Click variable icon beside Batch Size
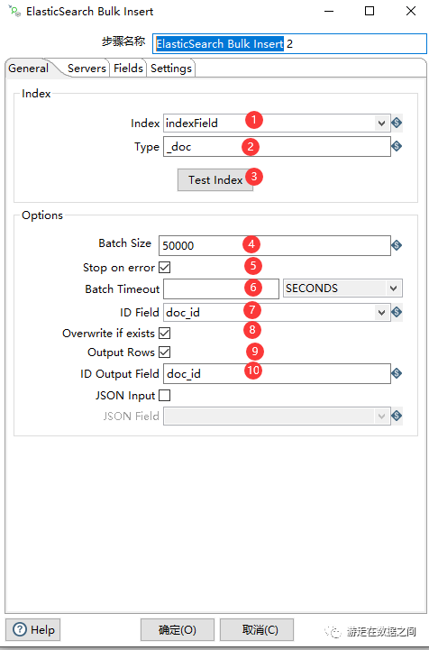Screen dimensions: 429x650 pos(397,245)
